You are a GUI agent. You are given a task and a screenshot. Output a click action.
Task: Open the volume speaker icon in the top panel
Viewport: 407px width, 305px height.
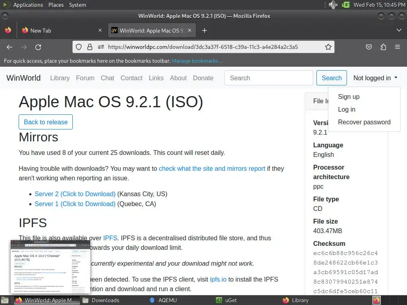[x=333, y=5]
